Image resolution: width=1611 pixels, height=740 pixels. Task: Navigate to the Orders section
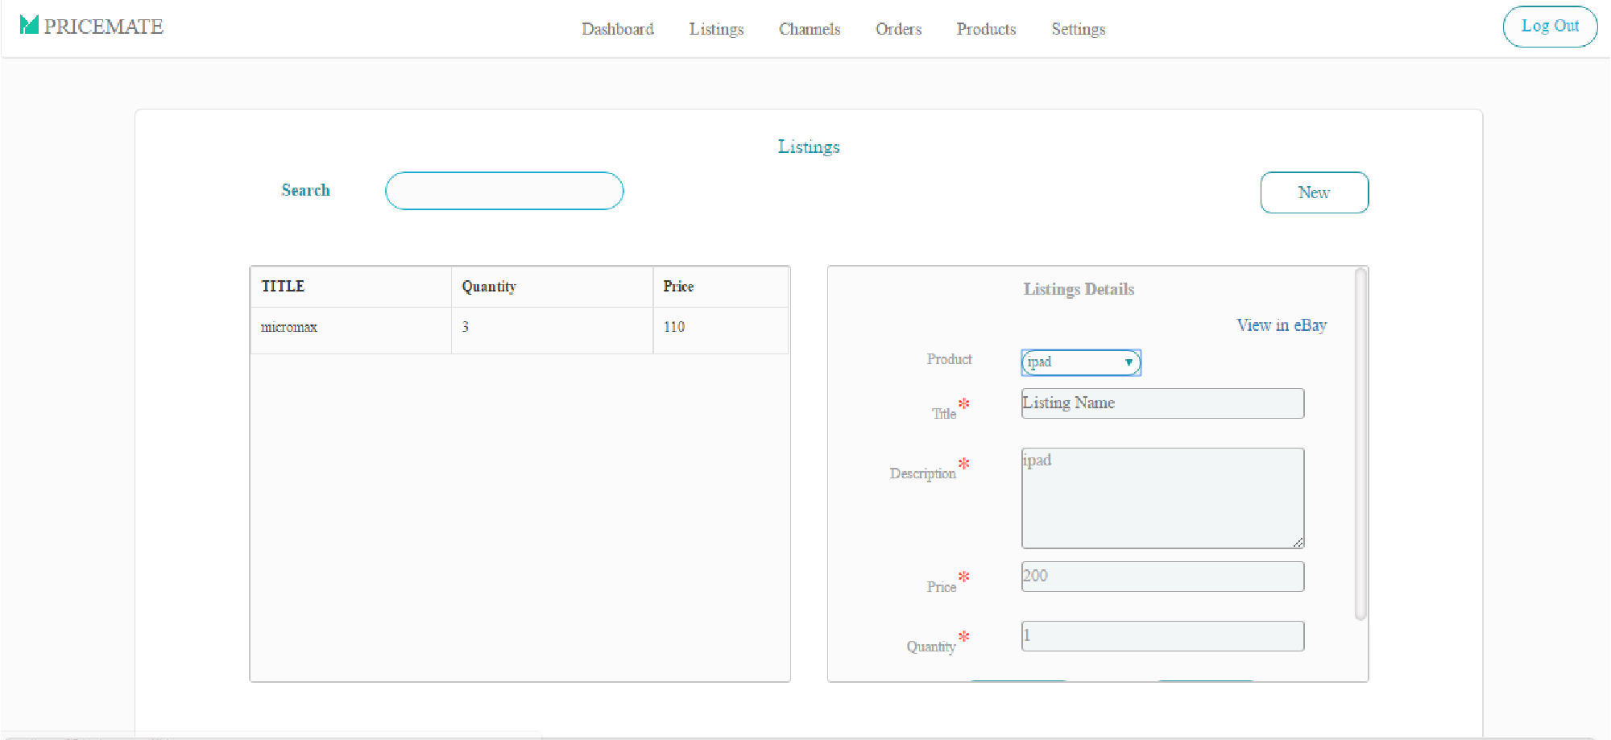point(898,29)
